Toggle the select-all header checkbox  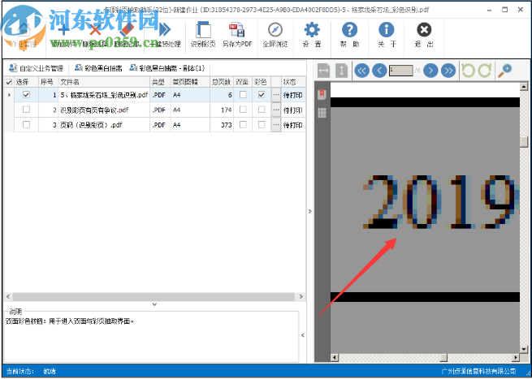9,82
